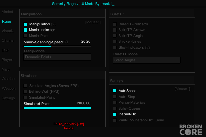This screenshot has width=206, height=137.
Task: Switch to the Visuals tab
Action: 8,31
